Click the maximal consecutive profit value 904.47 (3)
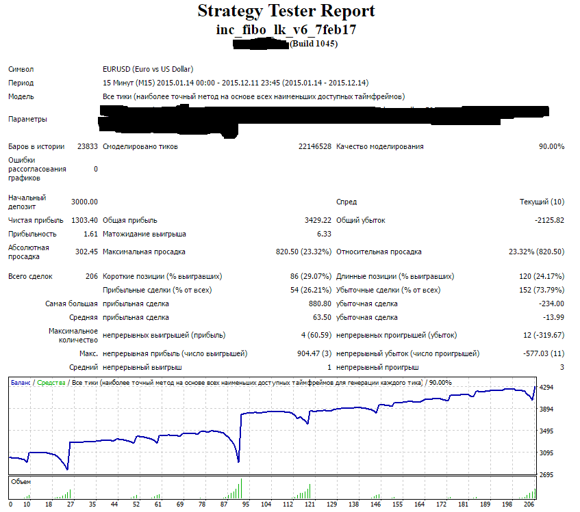Viewport: 580px width, 512px height. coord(314,353)
